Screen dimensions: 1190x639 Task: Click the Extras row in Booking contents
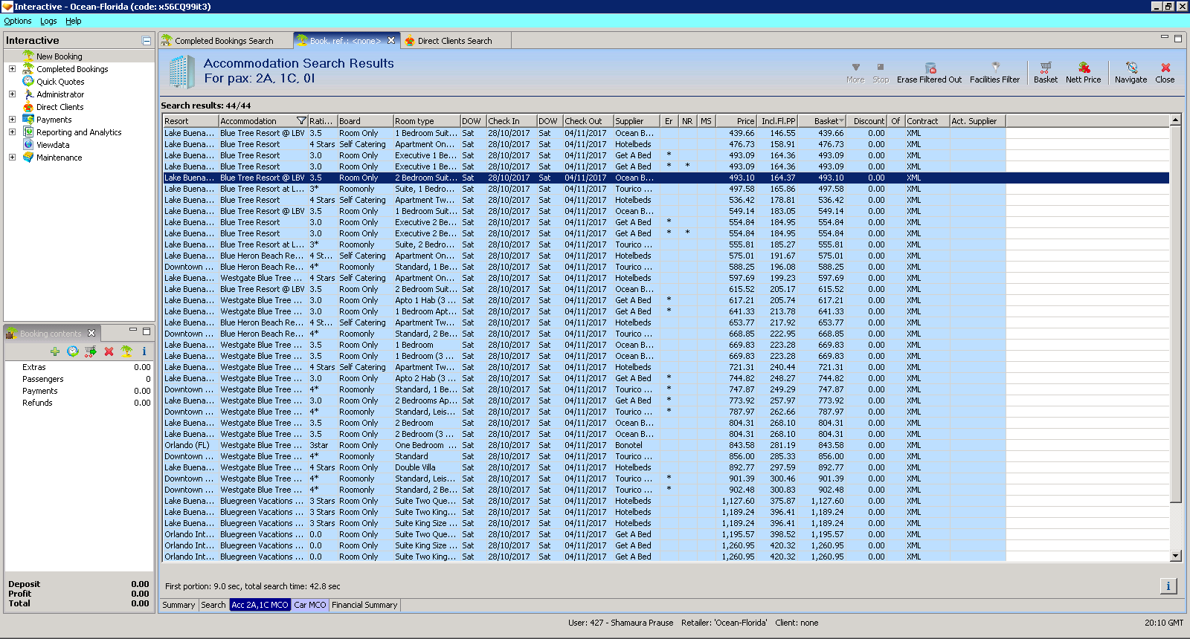click(x=80, y=367)
